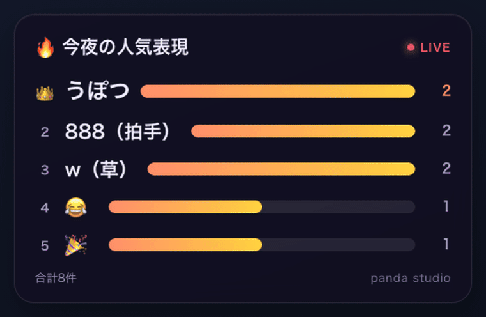Image resolution: width=486 pixels, height=317 pixels.
Task: Click the LIVE label text
Action: (x=435, y=48)
